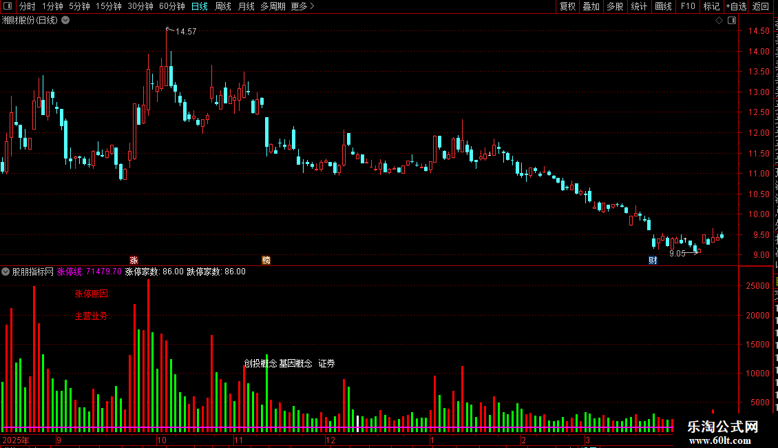The image size is (778, 448).
Task: Click the panel toggle icon at top-left
Action: tap(8, 6)
